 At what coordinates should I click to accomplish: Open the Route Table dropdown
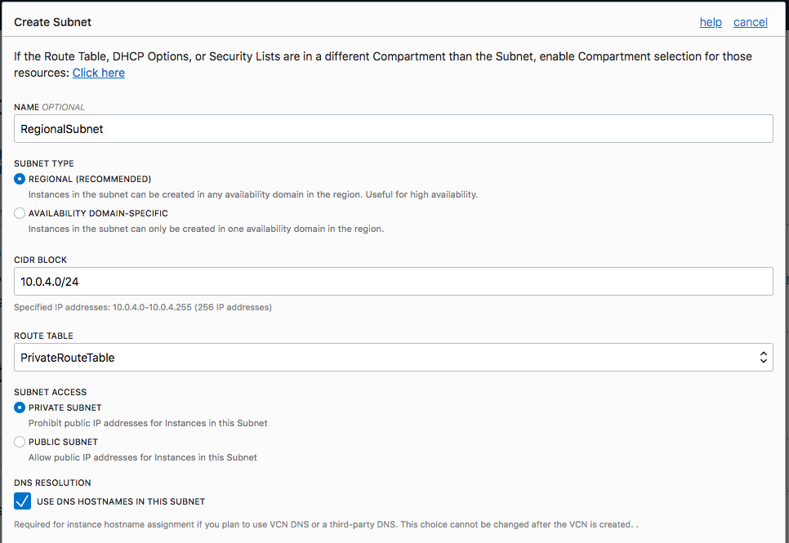point(394,357)
